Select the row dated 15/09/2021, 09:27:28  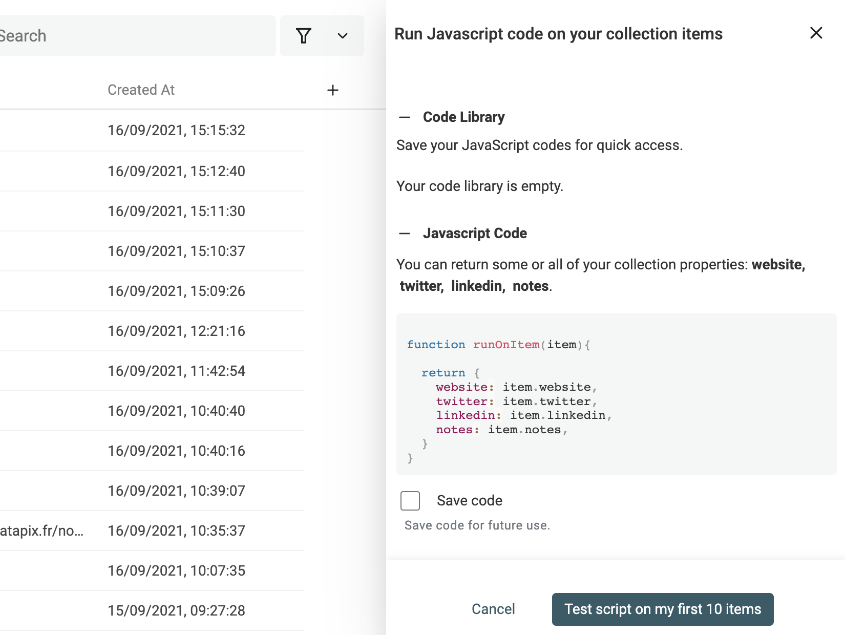[176, 610]
